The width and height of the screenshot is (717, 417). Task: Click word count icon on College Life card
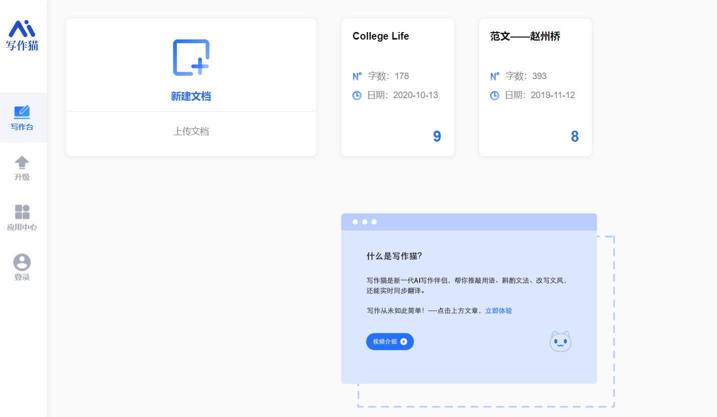[x=357, y=76]
